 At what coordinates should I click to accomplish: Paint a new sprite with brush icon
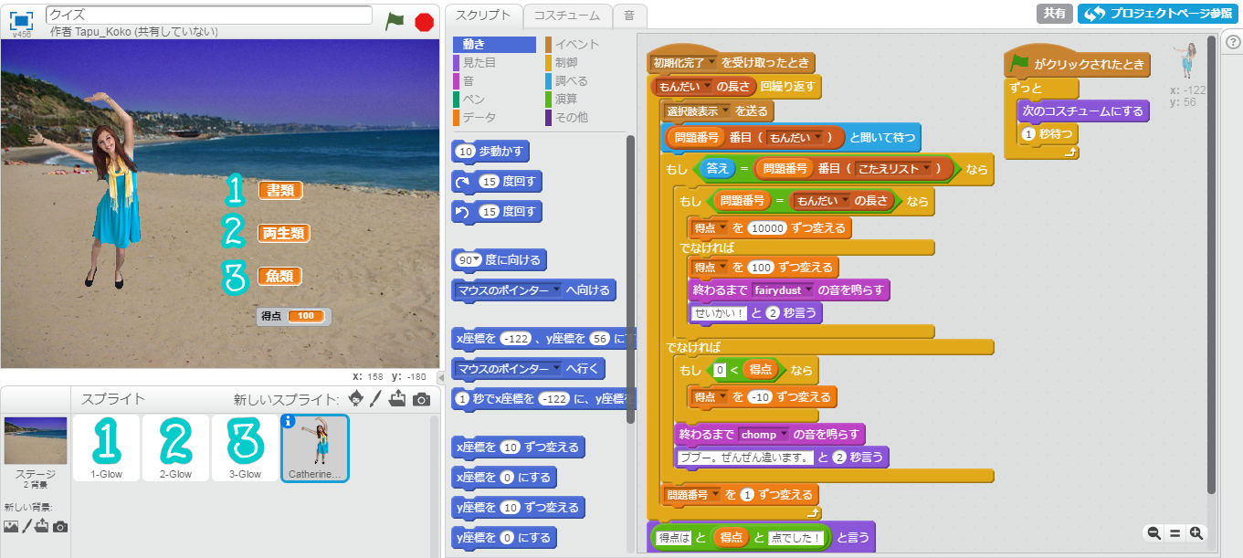coord(376,399)
